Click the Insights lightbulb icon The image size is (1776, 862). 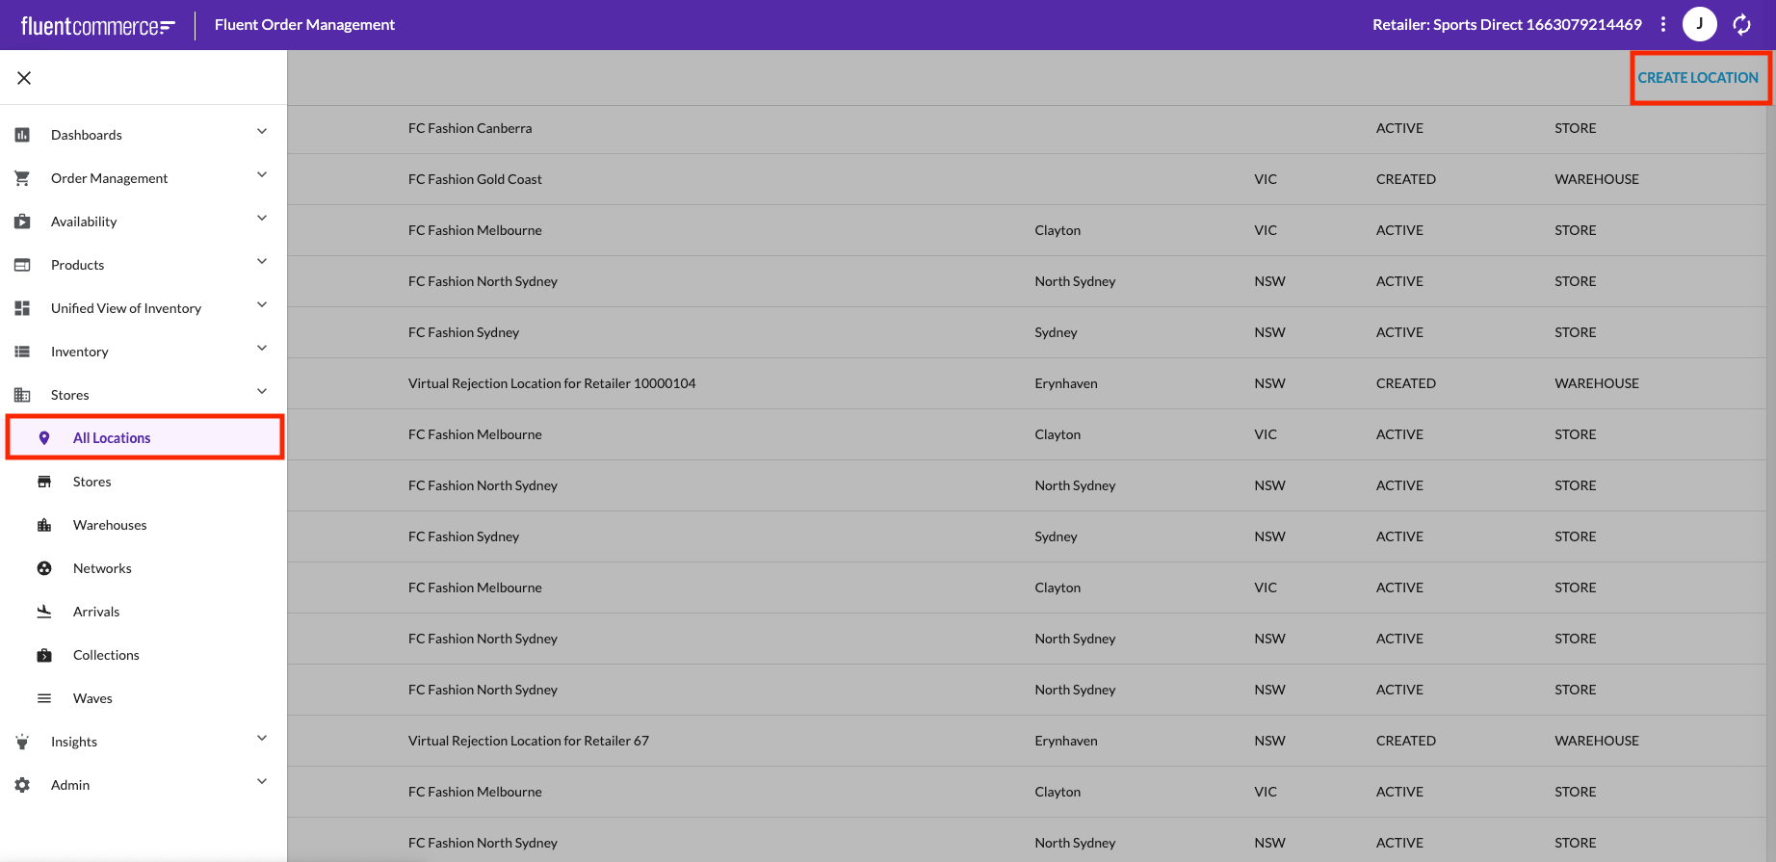(x=22, y=742)
